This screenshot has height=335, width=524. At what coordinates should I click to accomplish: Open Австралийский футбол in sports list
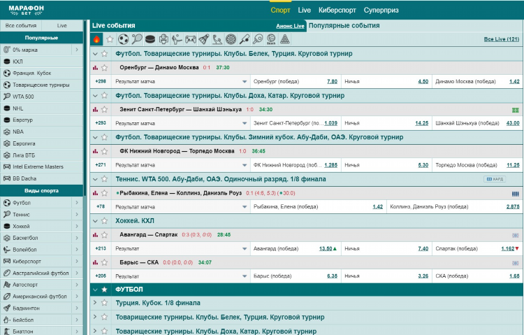pos(36,273)
